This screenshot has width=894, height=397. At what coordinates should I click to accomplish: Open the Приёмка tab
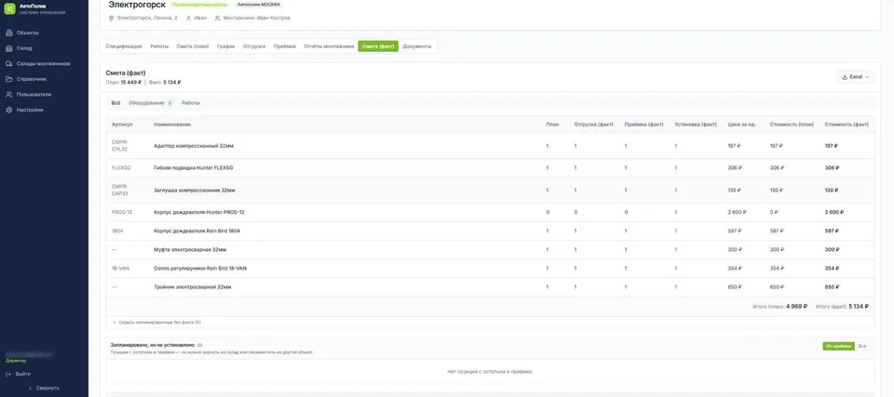pos(285,46)
